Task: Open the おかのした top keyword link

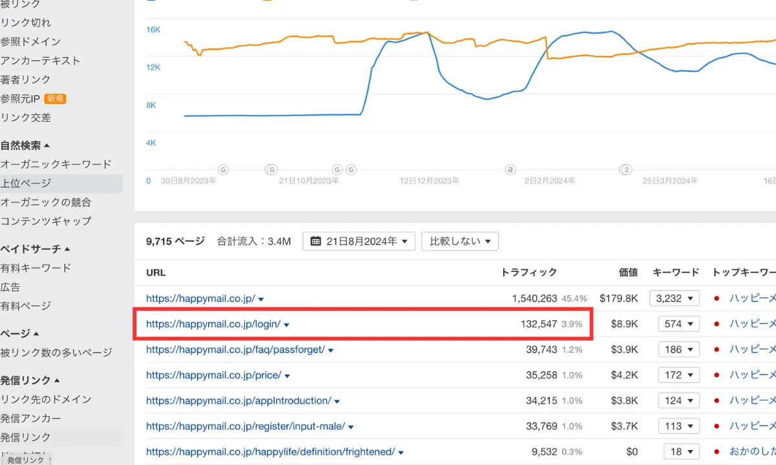Action: pos(753,452)
